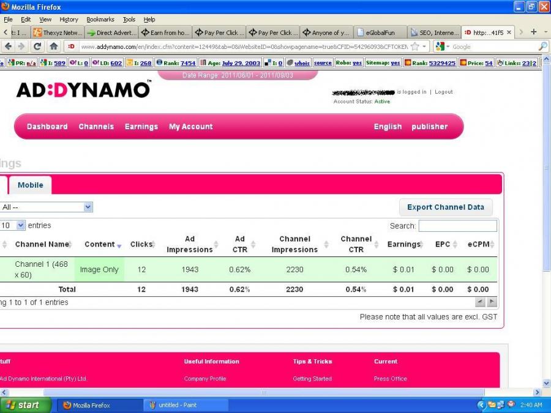Image resolution: width=551 pixels, height=413 pixels.
Task: Open My Account in navigation bar
Action: point(191,127)
